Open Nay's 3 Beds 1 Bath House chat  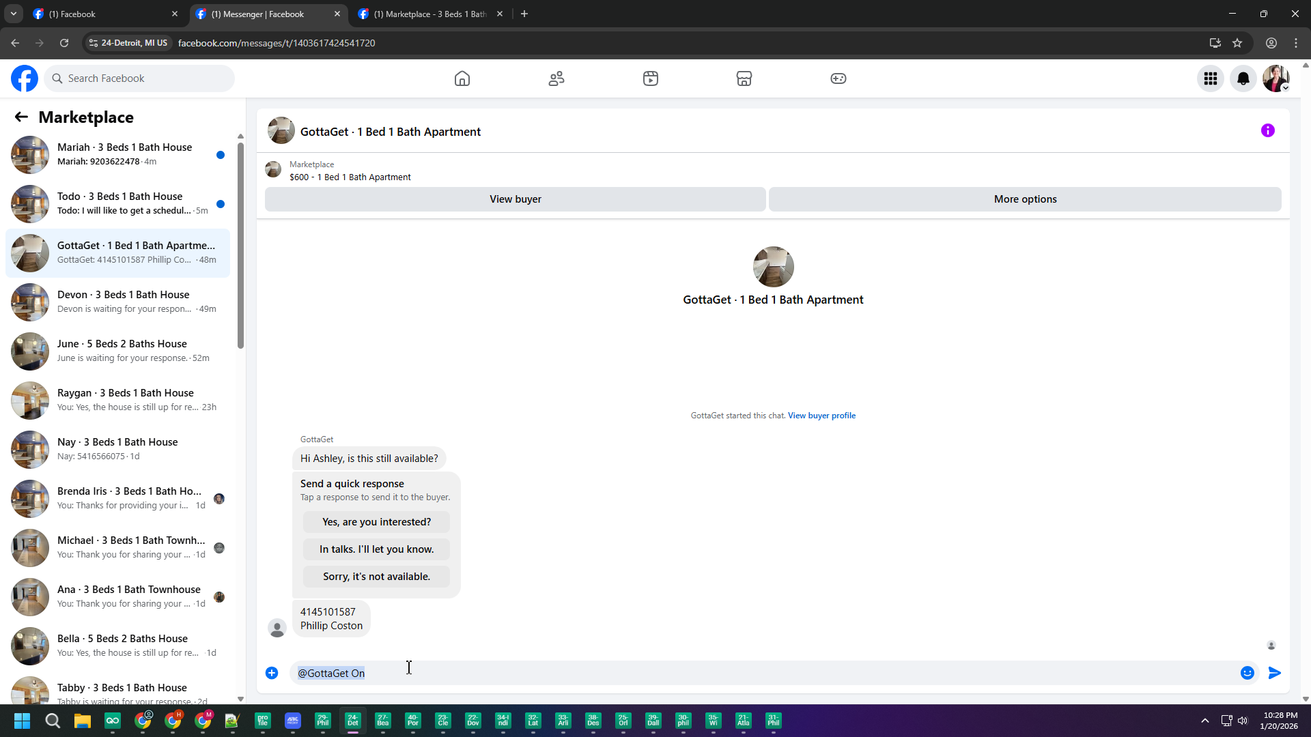117,450
